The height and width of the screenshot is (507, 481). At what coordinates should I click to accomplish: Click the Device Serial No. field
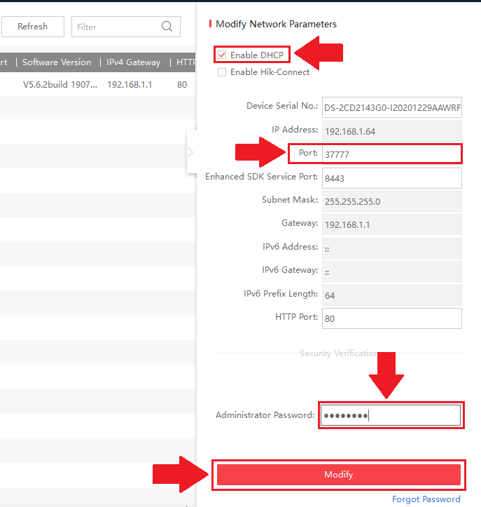[x=391, y=108]
